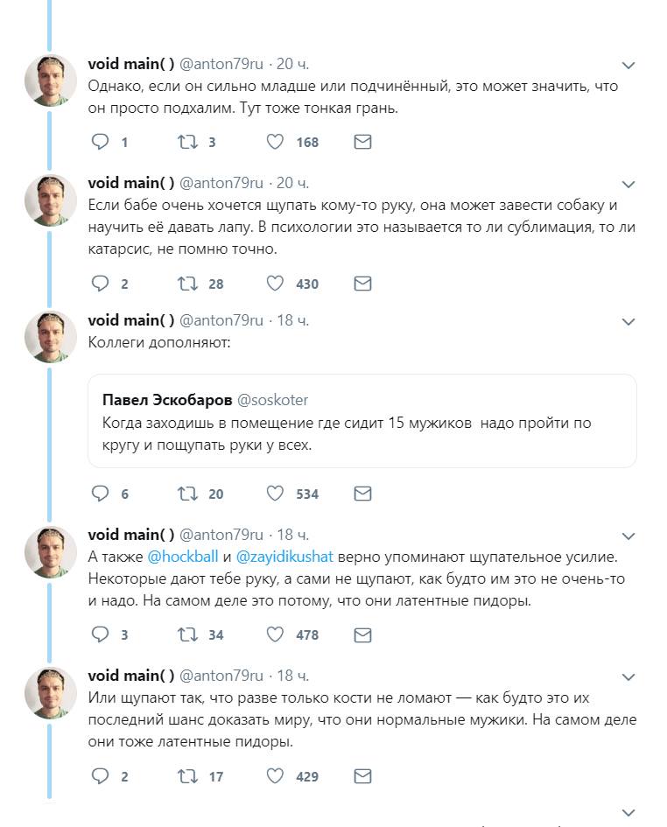Open the @zayidikushat profile mention
The height and width of the screenshot is (827, 667).
point(284,557)
